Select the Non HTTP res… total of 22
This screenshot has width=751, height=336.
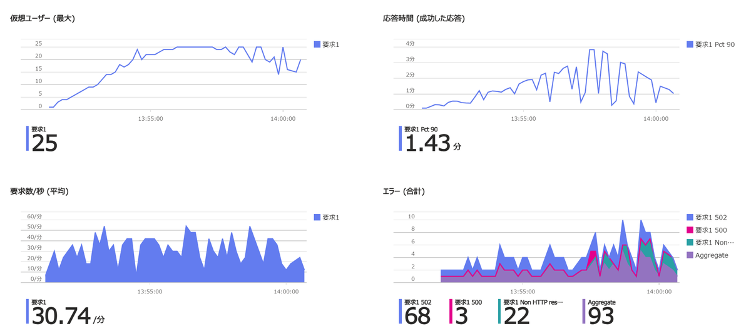tap(516, 317)
